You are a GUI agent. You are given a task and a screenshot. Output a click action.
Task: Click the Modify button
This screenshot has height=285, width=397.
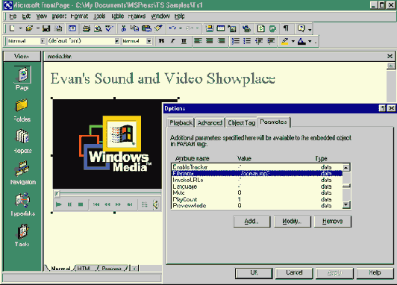293,222
